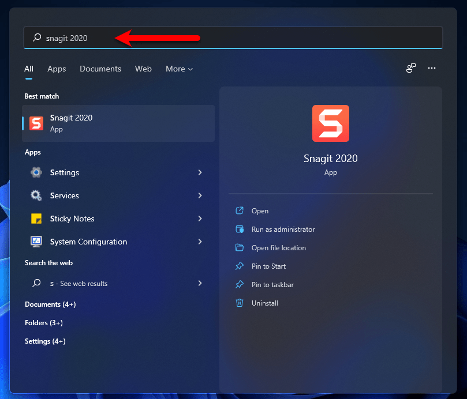Screen dimensions: 467x399
Task: Click the Snagit 2020 title in preview pane
Action: click(331, 159)
